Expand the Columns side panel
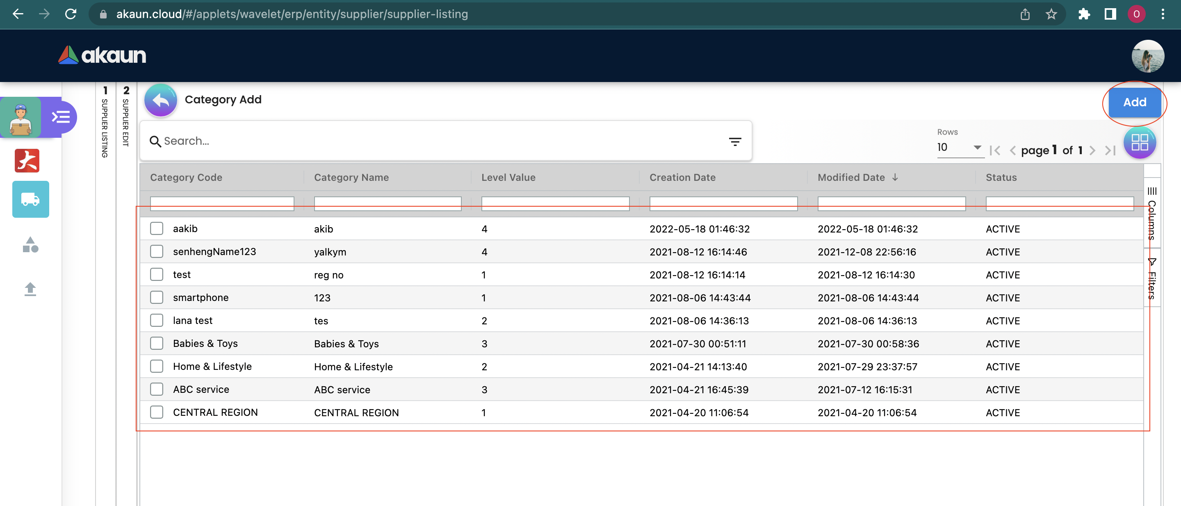The height and width of the screenshot is (506, 1181). [1151, 213]
